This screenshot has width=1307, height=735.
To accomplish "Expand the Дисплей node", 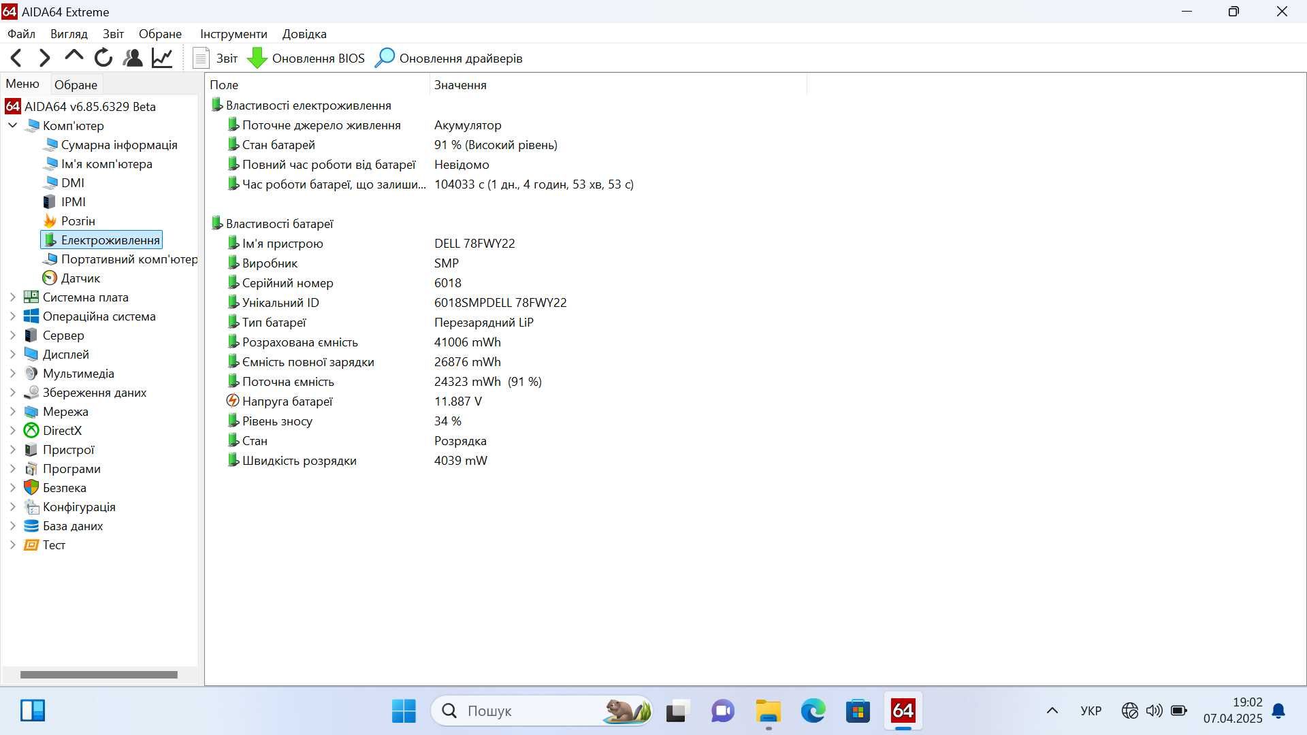I will coord(12,355).
